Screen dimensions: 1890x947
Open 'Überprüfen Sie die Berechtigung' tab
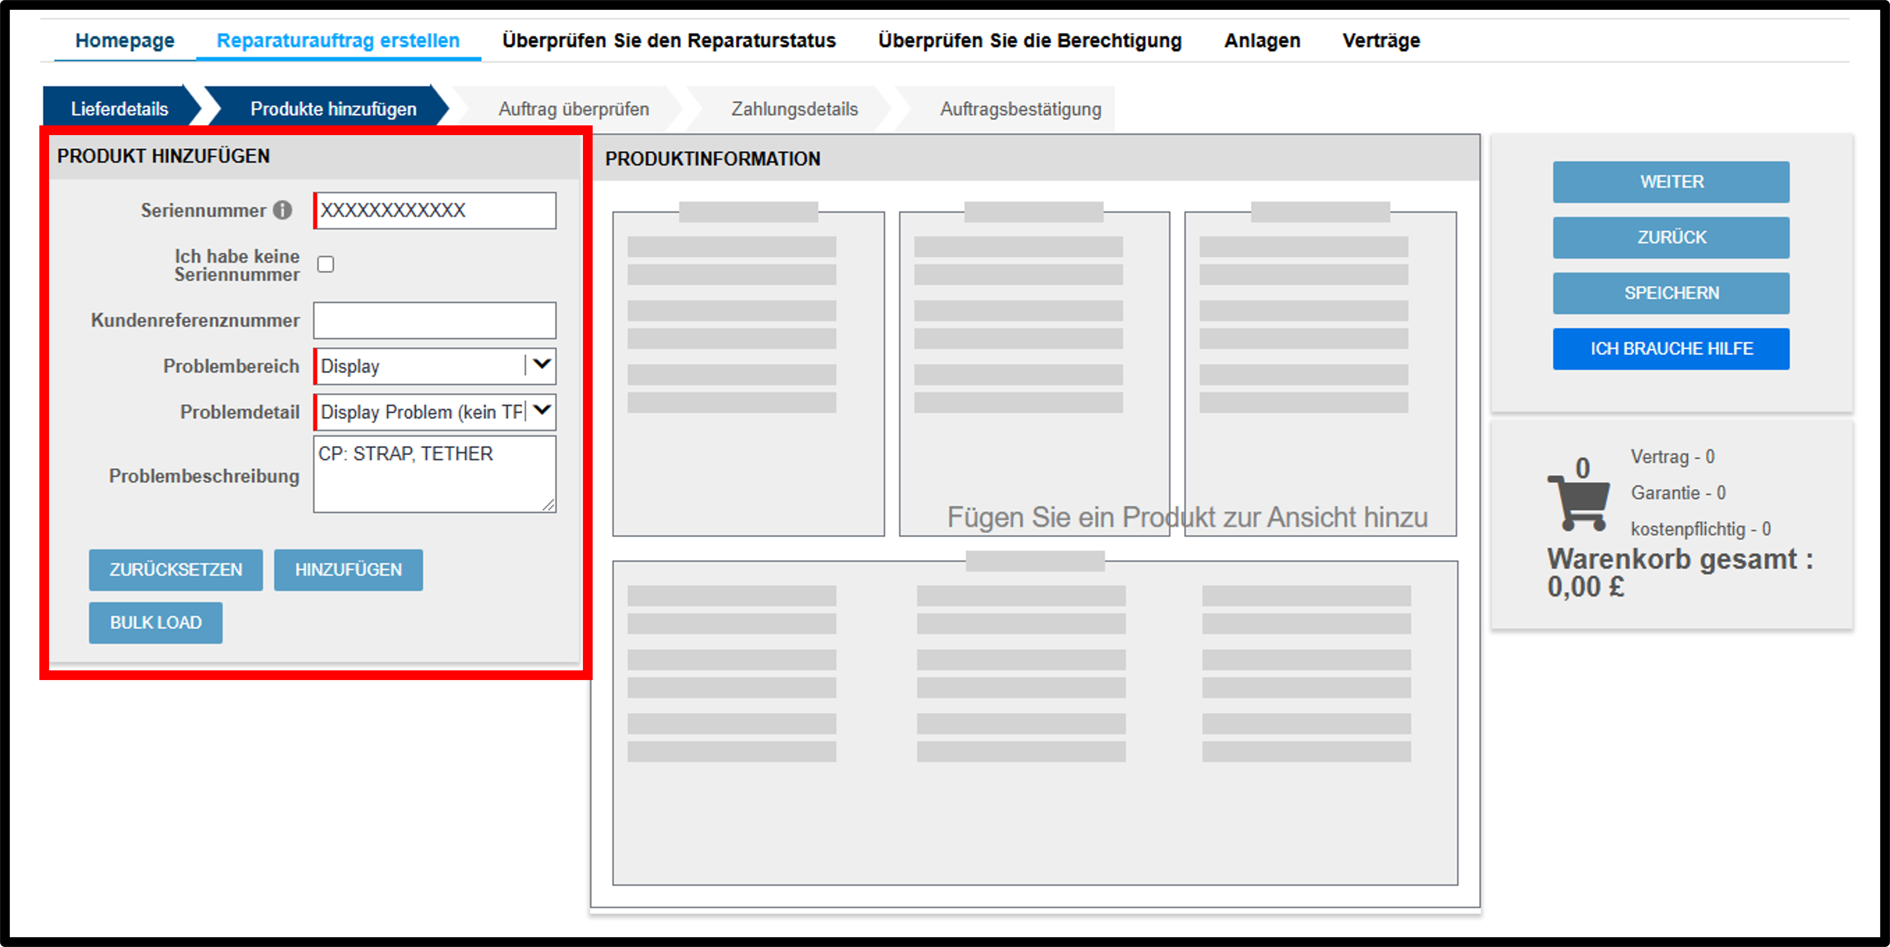[1030, 40]
